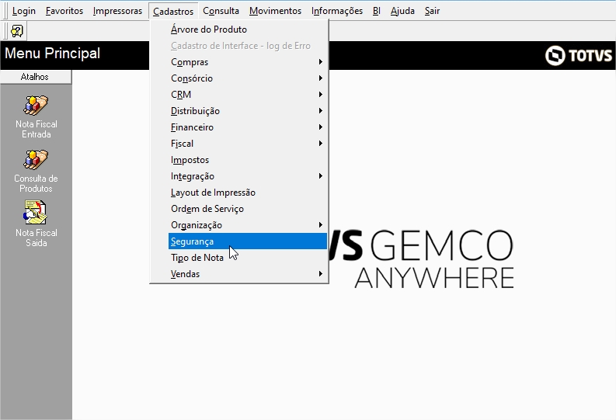Expand the Distribuição submenu

248,111
